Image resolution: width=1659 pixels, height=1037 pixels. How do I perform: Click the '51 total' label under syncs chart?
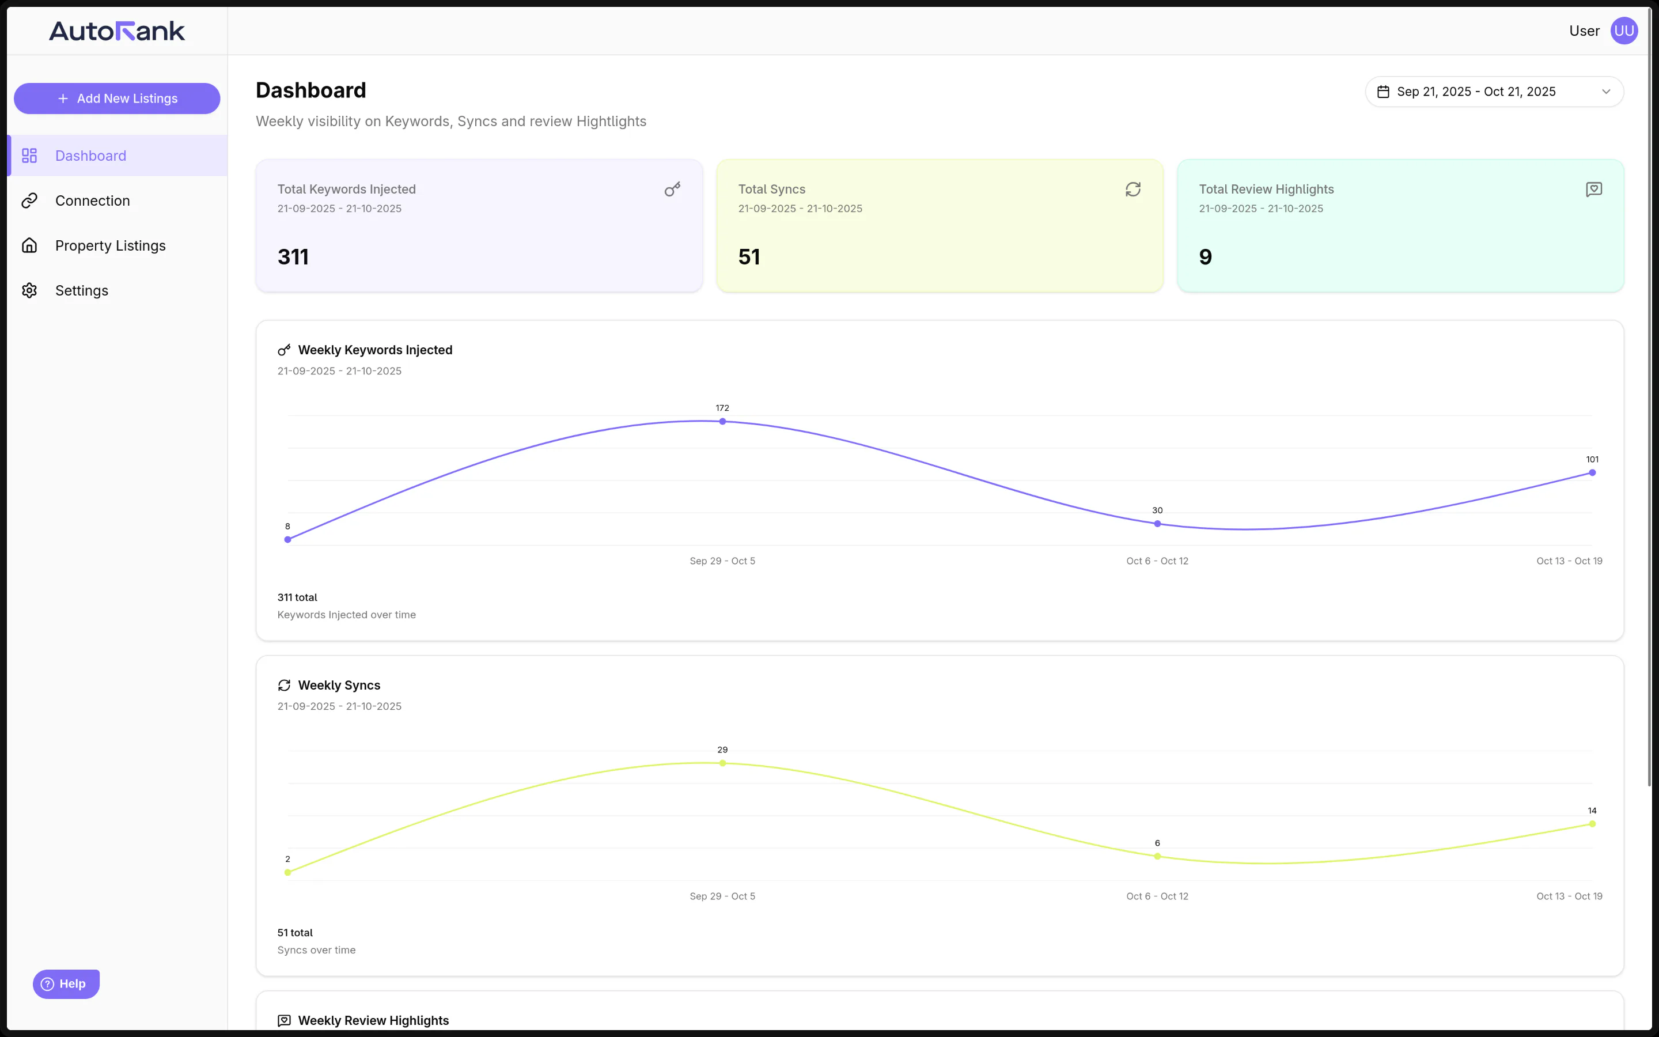point(295,933)
